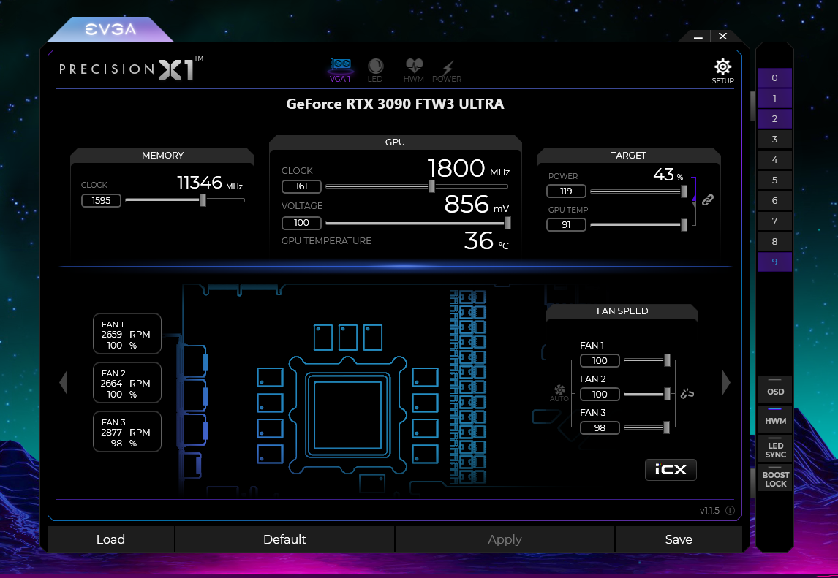
Task: Close the Precision X1 window
Action: [x=722, y=37]
